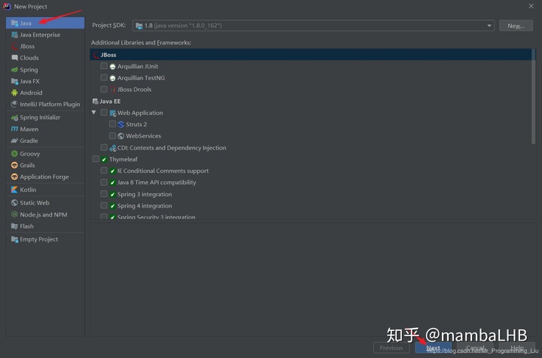Click the Java EE group icon
This screenshot has height=358, width=542.
[96, 101]
